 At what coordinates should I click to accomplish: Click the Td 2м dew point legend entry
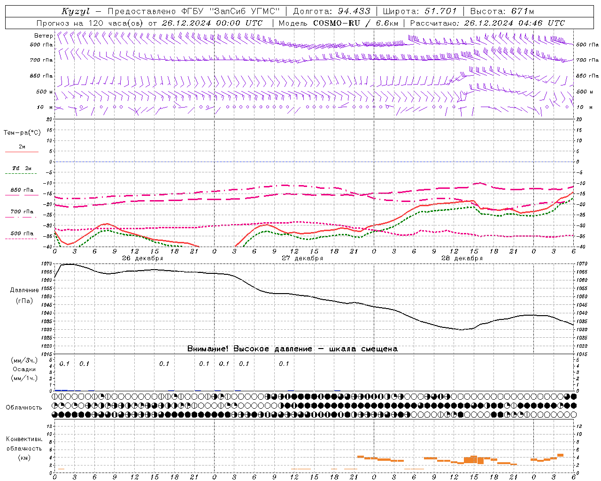[22, 168]
